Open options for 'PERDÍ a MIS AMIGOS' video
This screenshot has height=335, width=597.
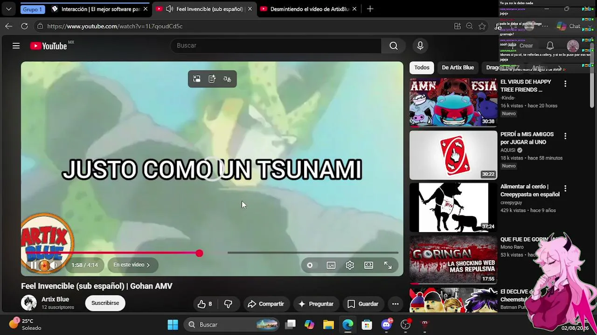565,136
